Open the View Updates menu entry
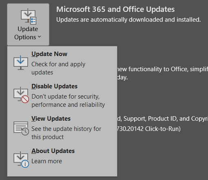This screenshot has height=180, width=208. [62, 127]
